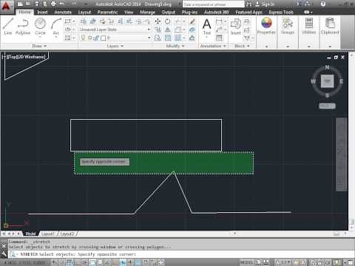Open Layer Properties manager icon
The width and height of the screenshot is (355, 266).
pos(84,21)
